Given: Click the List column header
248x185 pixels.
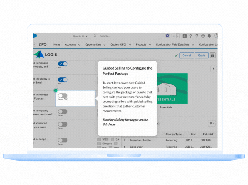Looking at the screenshot, I should tap(193, 134).
